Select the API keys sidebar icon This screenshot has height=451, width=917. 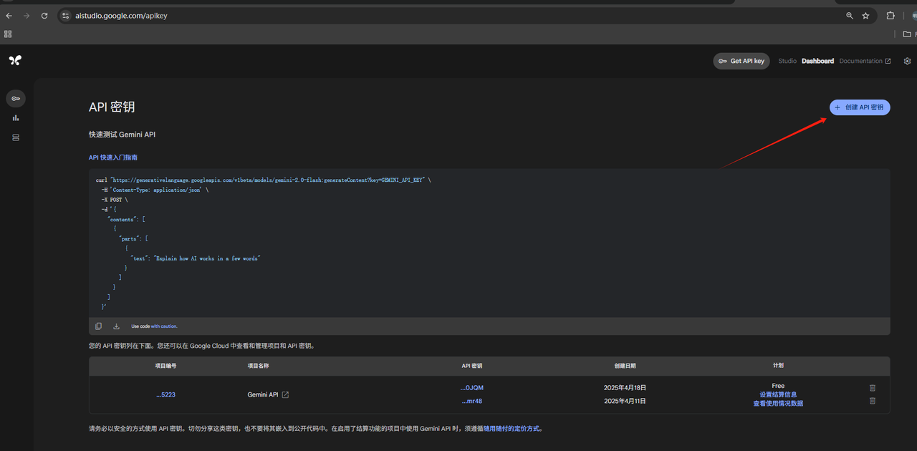(16, 98)
